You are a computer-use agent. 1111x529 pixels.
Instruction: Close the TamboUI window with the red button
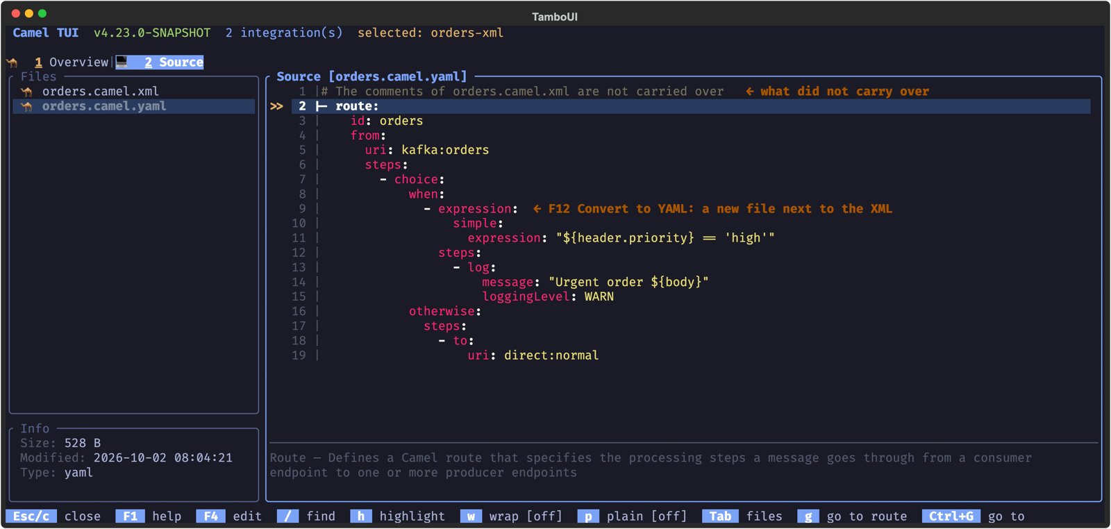tap(15, 13)
